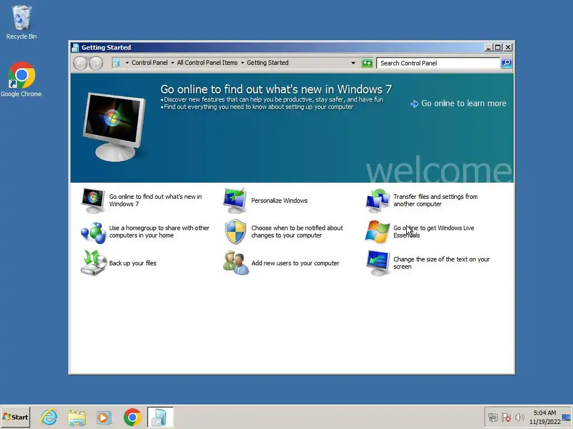Viewport: 573px width, 429px height.
Task: Expand the arrow before Control Panel breadcrumb
Action: coord(127,63)
